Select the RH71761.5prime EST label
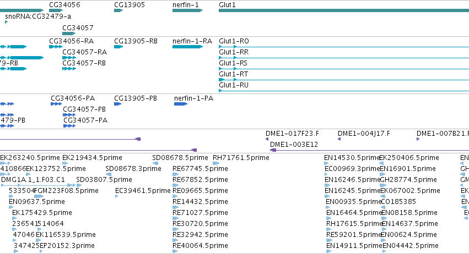469x254 pixels. coord(241,158)
